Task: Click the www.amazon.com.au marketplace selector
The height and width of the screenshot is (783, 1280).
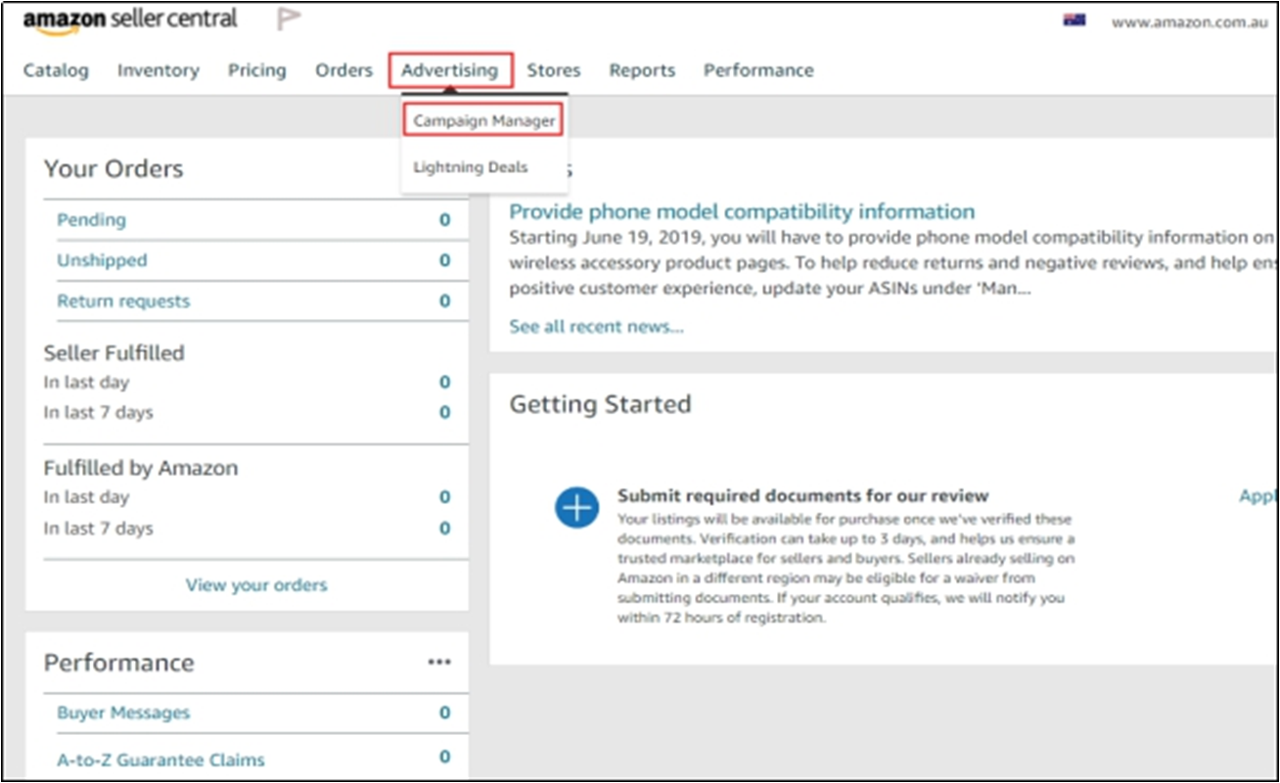Action: point(1189,22)
